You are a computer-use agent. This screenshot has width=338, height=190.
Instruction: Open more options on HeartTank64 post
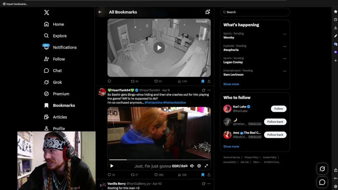click(209, 90)
